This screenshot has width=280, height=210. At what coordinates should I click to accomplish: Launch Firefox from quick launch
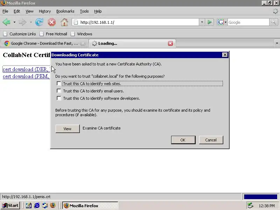pos(53,205)
